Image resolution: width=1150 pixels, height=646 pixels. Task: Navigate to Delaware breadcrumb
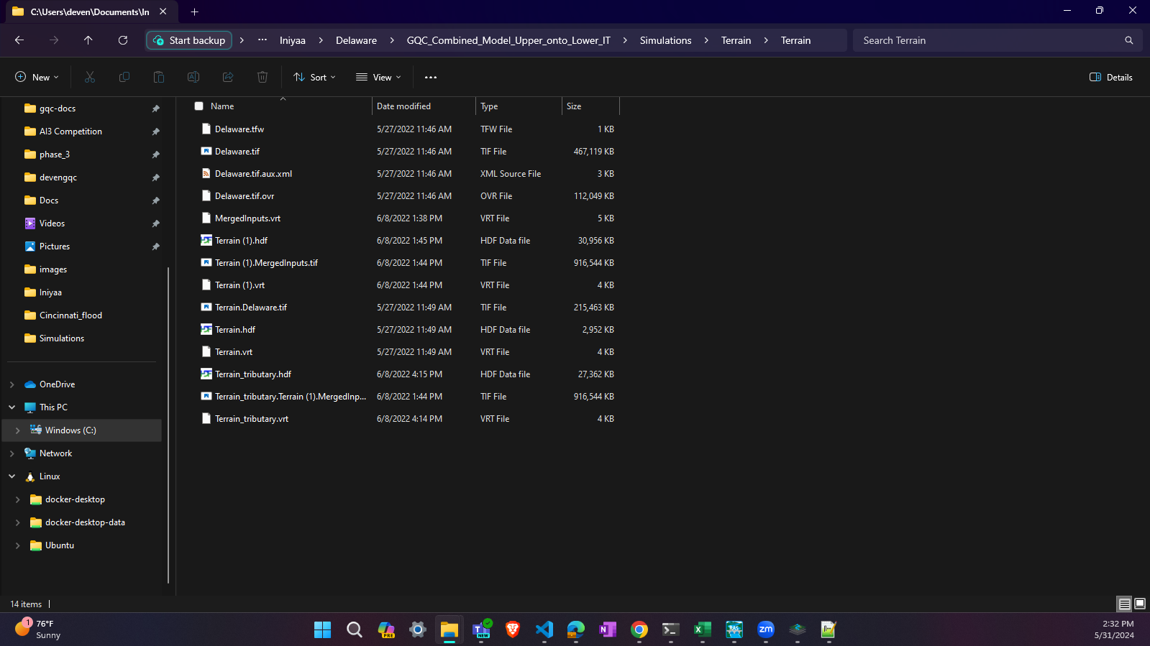click(356, 40)
